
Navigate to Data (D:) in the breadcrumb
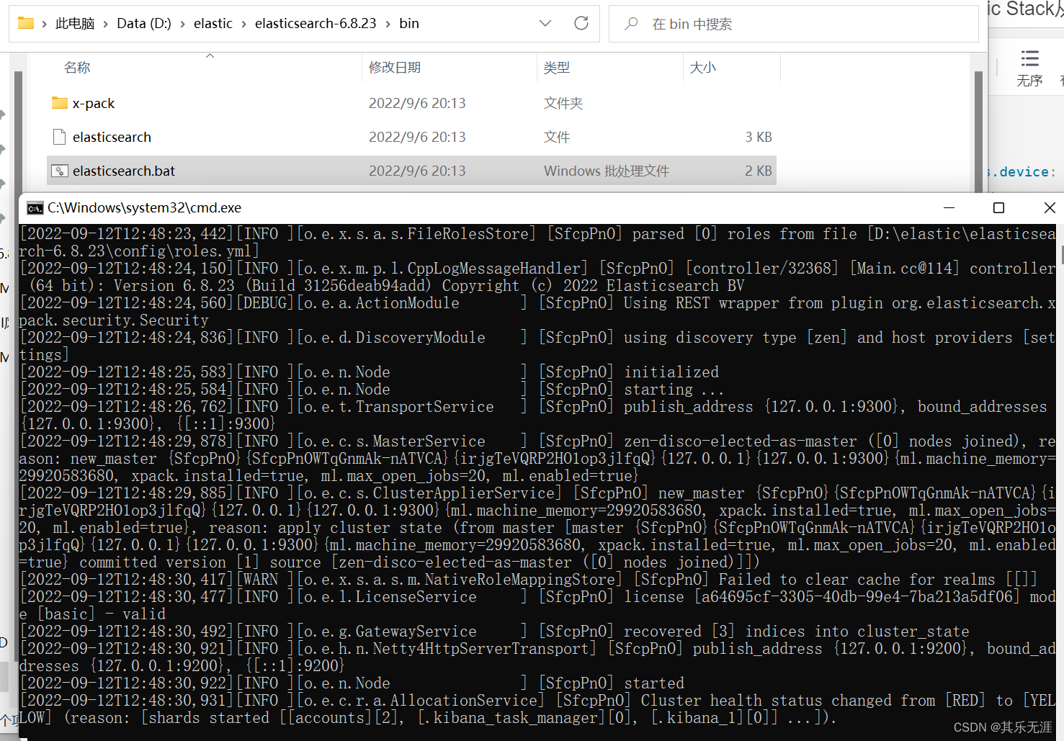[x=144, y=22]
